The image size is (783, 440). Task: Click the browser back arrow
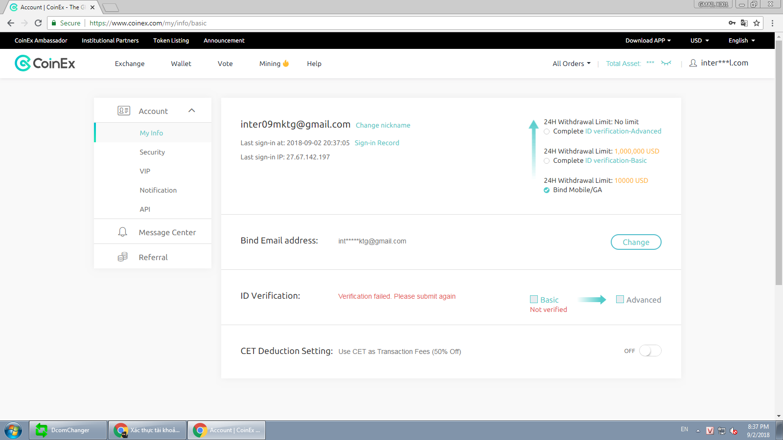click(11, 23)
